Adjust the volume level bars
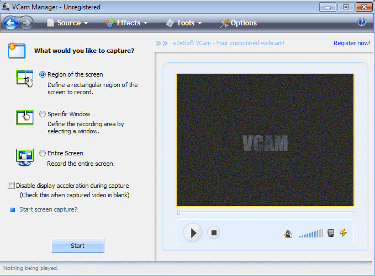 pos(311,233)
